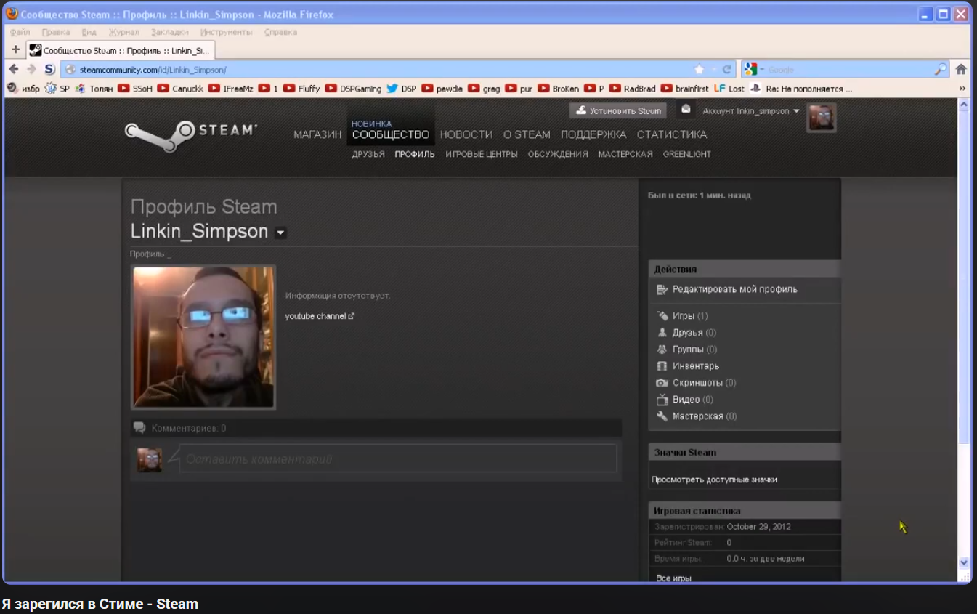Open the Все игры link
The width and height of the screenshot is (977, 614).
[673, 578]
